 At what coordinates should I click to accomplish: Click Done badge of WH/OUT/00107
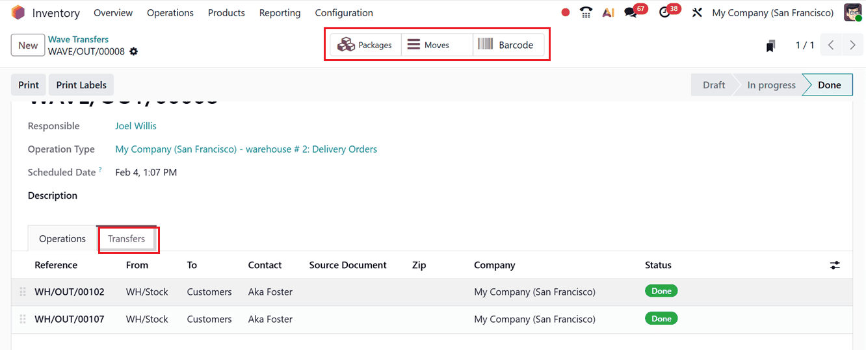tap(661, 318)
